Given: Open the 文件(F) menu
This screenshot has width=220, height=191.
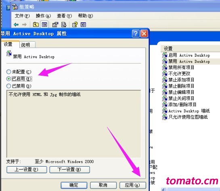Looking at the screenshot, I should [x=22, y=16].
